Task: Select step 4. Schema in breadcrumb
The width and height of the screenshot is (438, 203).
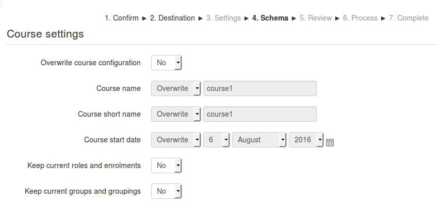Action: [270, 18]
